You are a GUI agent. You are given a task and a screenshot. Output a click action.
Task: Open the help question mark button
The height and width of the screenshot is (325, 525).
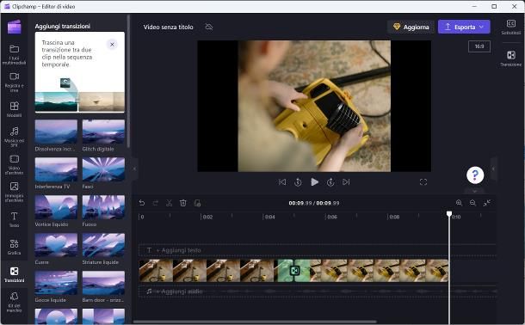click(475, 175)
